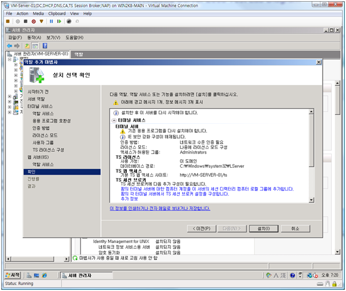Click the muted volume tray icon
346x291 pixels.
pyautogui.click(x=315, y=276)
